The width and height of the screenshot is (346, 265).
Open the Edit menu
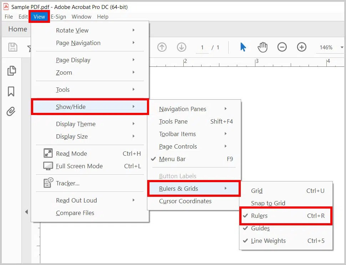[x=23, y=16]
